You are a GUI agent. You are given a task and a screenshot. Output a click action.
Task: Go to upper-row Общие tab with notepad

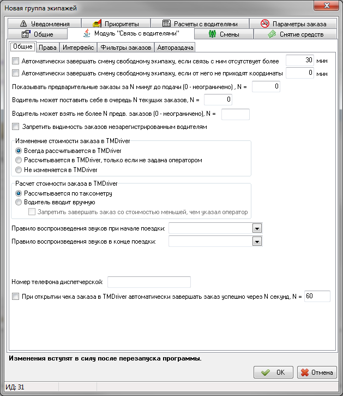click(38, 34)
